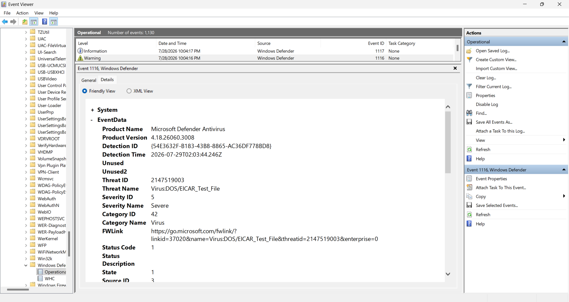Click the Up one level folder icon
Screen dimensions: 569x302
(x=25, y=22)
